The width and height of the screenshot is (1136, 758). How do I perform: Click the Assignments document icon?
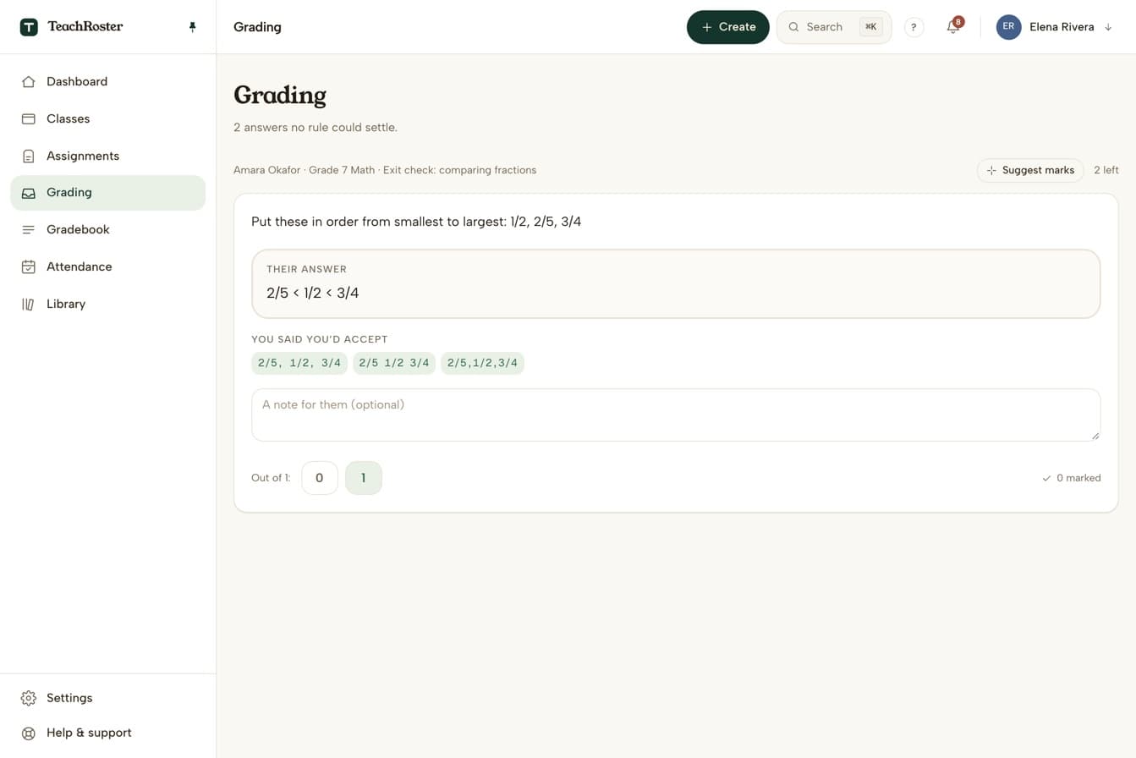coord(29,157)
